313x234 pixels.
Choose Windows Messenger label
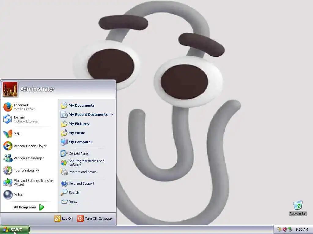pyautogui.click(x=29, y=158)
